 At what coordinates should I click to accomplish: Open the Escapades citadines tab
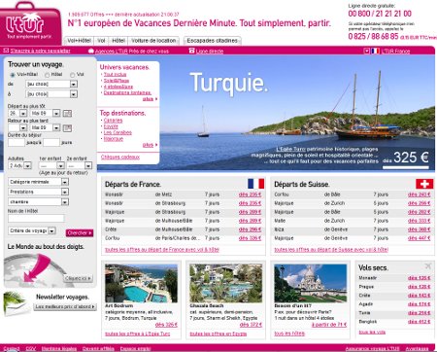213,41
